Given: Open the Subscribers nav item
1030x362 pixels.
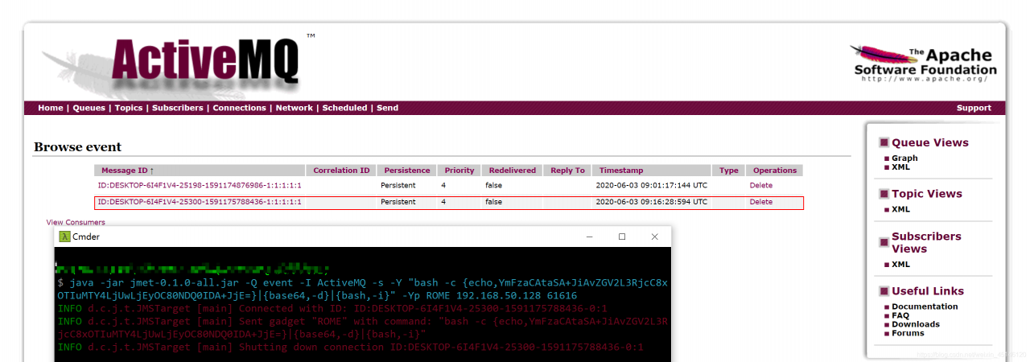Looking at the screenshot, I should (178, 108).
